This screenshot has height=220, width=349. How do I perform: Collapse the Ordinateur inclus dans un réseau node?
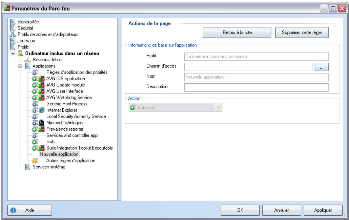13,53
